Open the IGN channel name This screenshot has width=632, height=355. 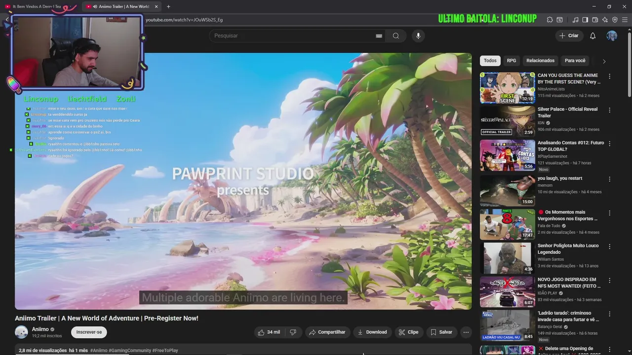coord(542,123)
